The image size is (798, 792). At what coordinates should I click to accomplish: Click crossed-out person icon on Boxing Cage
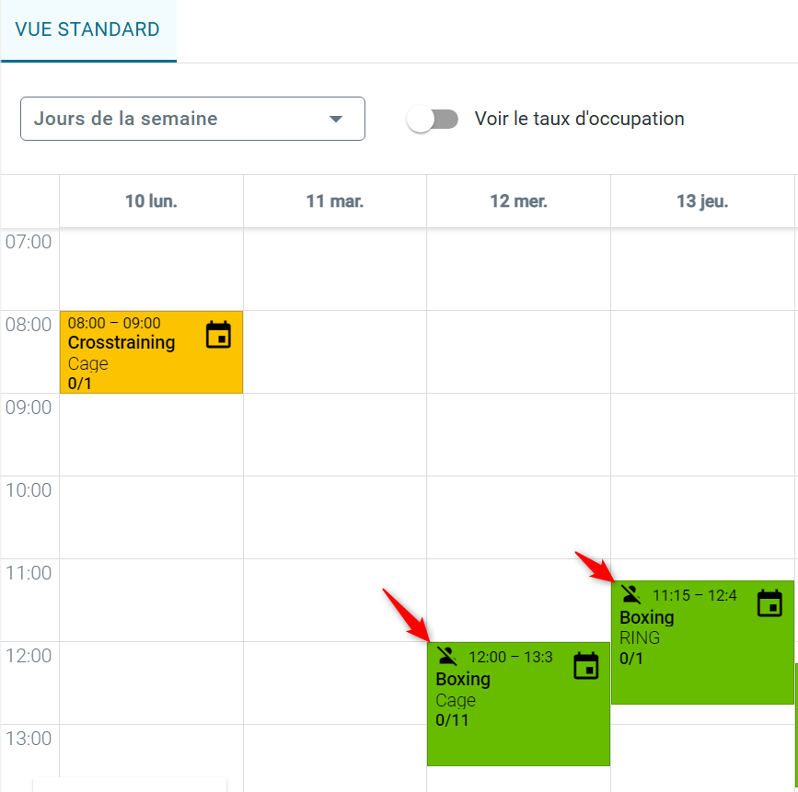(x=446, y=656)
